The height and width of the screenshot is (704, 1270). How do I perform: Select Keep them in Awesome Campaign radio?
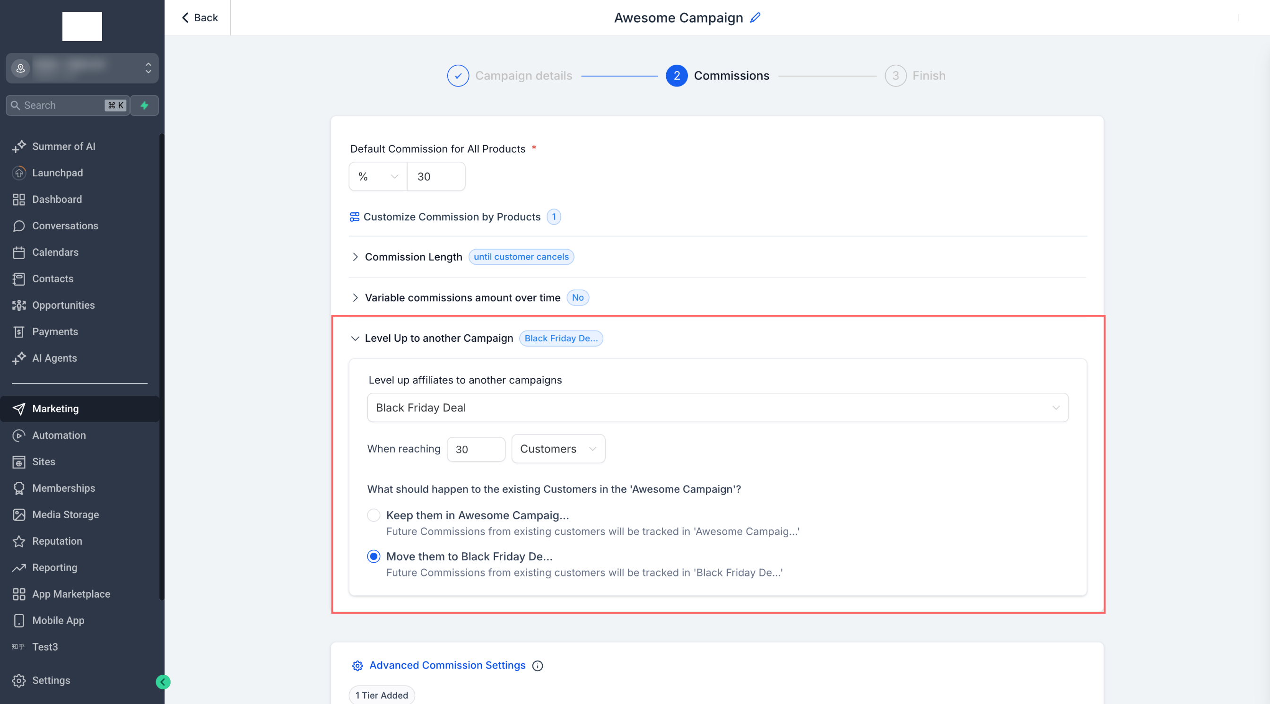(374, 515)
